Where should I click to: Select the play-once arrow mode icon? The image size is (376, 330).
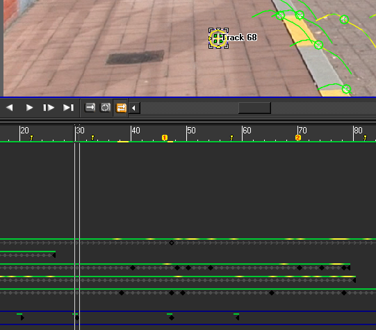click(x=90, y=108)
